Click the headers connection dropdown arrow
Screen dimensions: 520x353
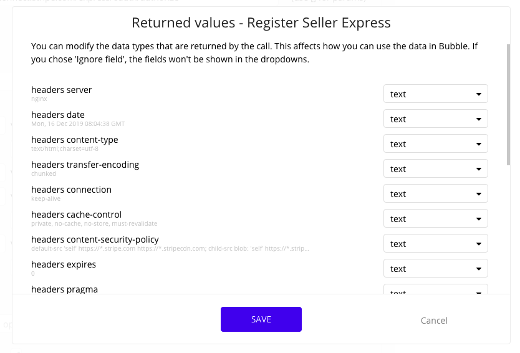tap(479, 194)
